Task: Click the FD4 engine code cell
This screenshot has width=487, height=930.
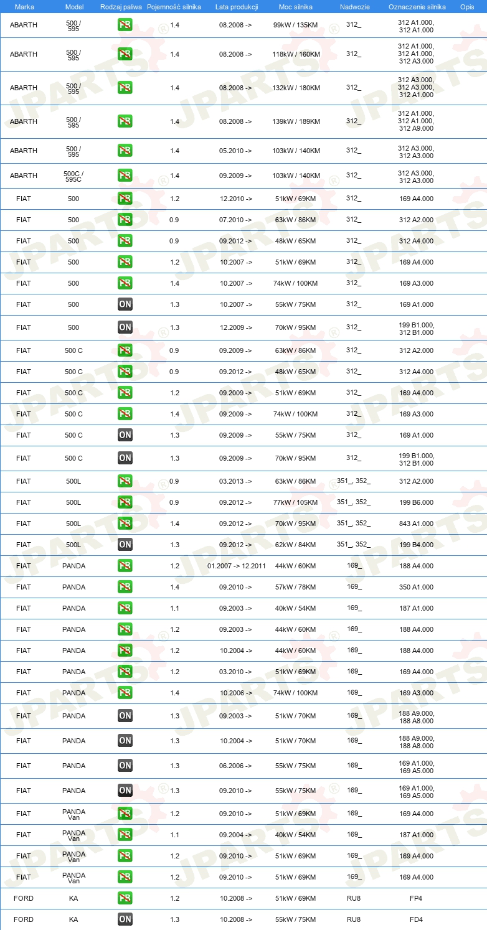Action: (416, 919)
